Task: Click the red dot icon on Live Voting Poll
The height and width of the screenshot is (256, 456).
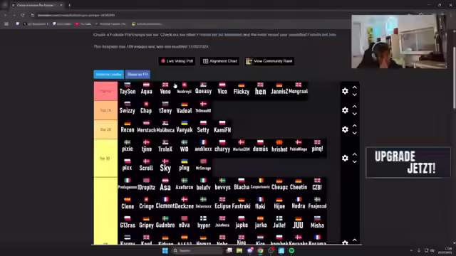Action: coord(163,61)
